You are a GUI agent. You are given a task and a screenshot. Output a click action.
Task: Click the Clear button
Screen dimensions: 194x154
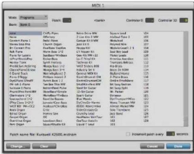(x=44, y=146)
